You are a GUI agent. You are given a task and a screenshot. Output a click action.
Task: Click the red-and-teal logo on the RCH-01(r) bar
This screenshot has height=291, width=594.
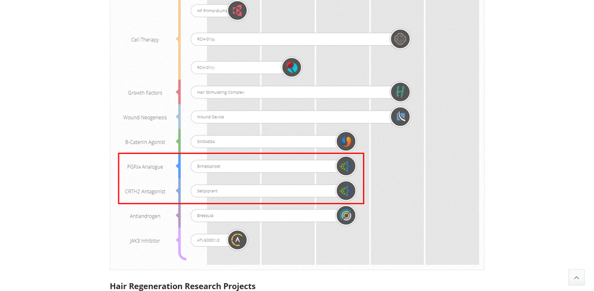(x=292, y=68)
